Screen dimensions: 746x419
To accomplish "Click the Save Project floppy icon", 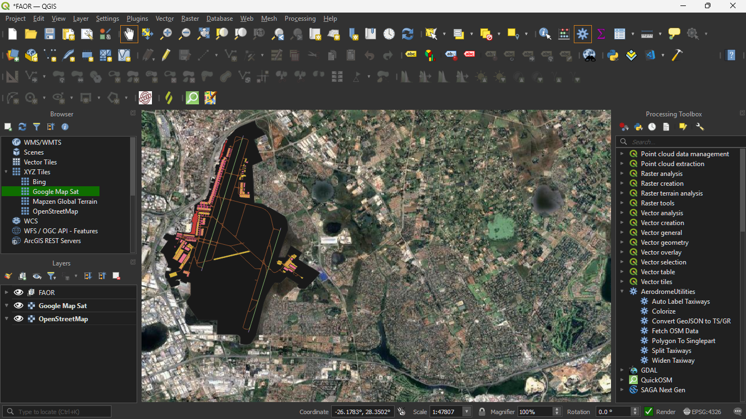I will (50, 34).
